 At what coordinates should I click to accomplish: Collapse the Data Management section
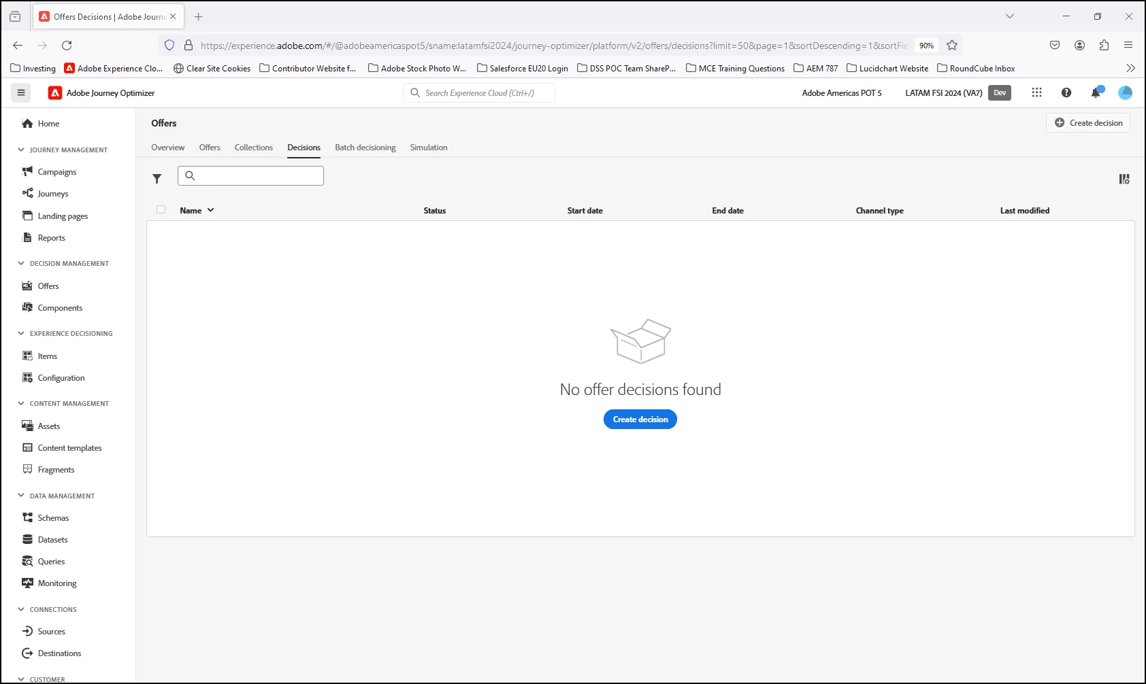pos(21,496)
